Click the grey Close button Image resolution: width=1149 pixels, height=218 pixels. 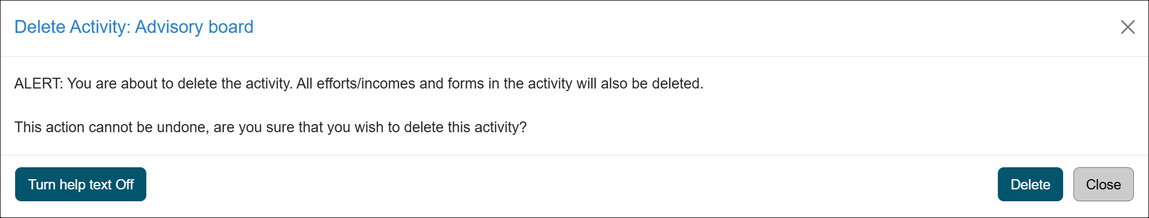click(x=1103, y=185)
